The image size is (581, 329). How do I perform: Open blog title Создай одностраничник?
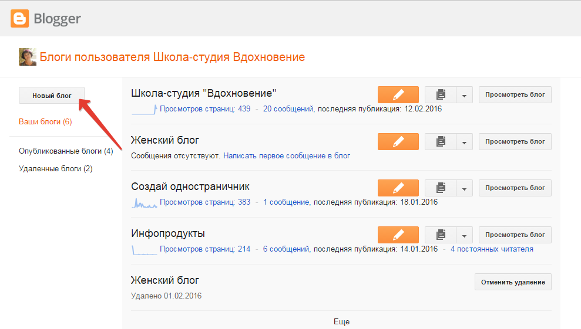(x=190, y=186)
